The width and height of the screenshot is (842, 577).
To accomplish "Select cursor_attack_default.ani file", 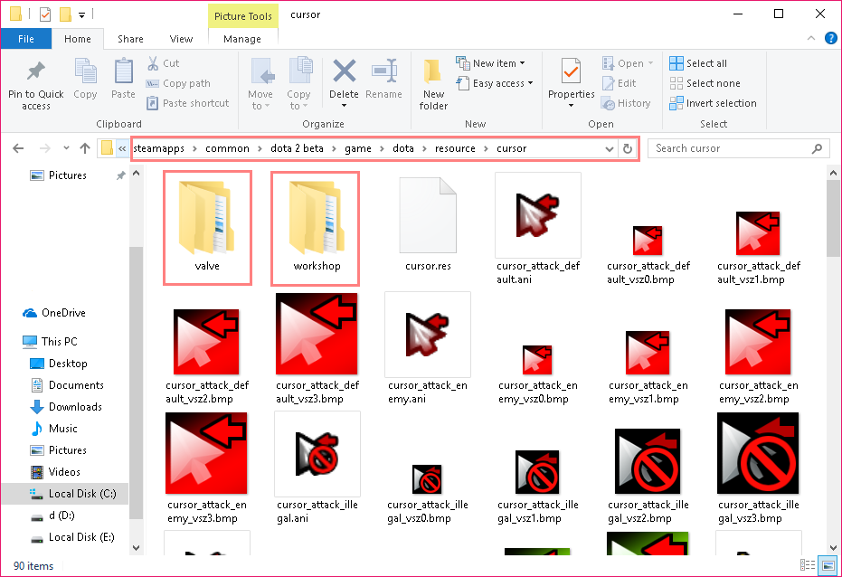I will click(538, 228).
